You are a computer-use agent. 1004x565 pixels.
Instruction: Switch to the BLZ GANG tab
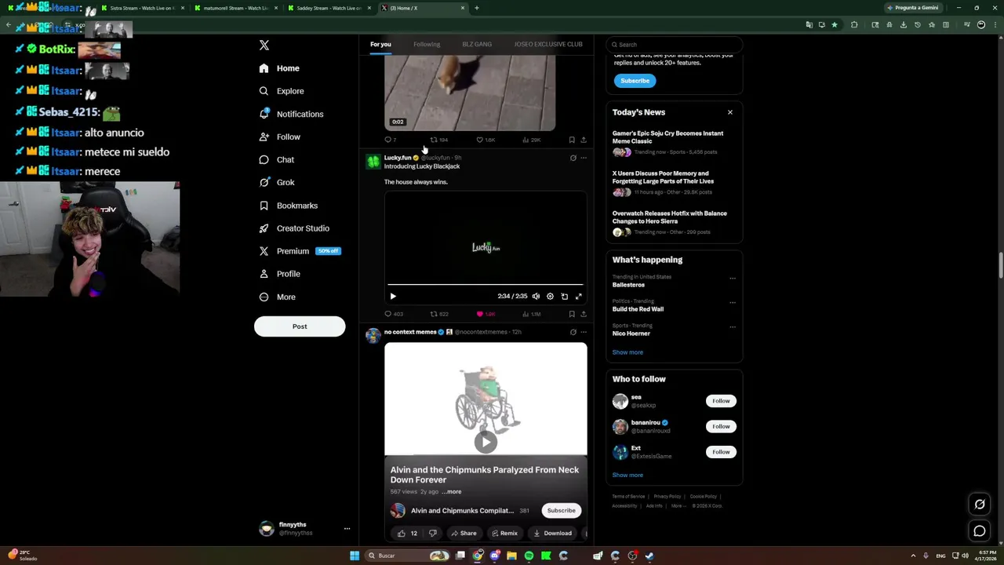tap(477, 44)
